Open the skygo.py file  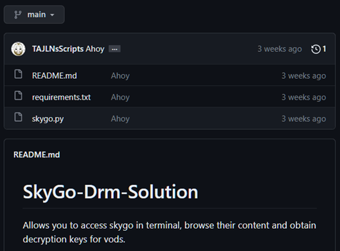[x=48, y=118]
